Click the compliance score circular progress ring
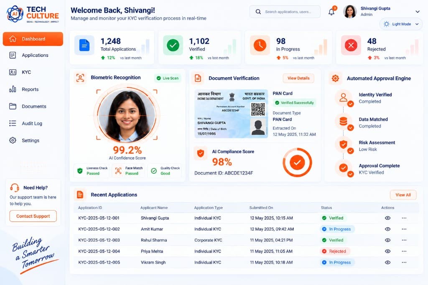The width and height of the screenshot is (428, 285). 297,163
